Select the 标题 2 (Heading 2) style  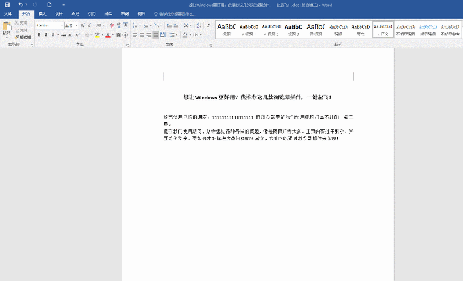pyautogui.click(x=271, y=30)
